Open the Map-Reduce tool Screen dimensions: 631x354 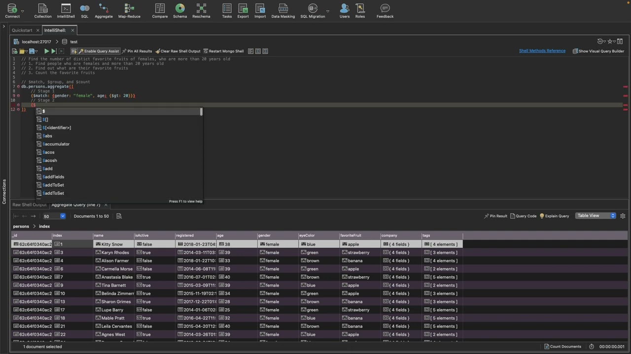pos(129,10)
